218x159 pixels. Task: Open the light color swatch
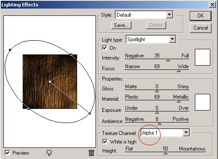coord(203,57)
